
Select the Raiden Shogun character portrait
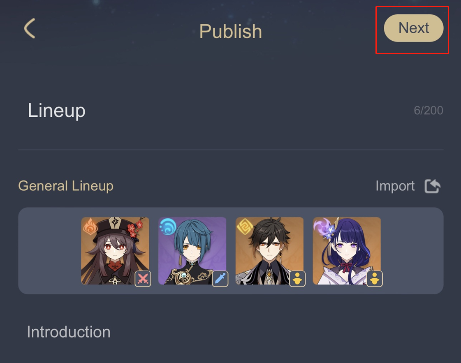[347, 251]
